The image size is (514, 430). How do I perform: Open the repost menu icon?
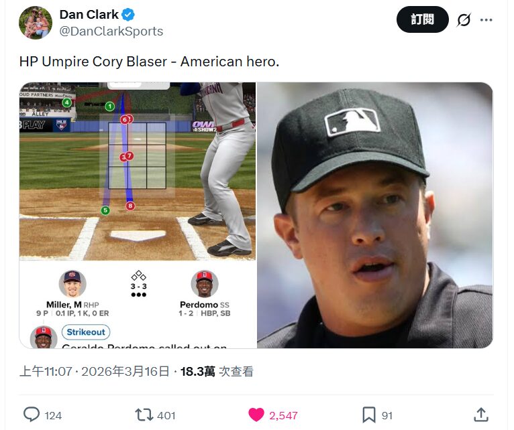[x=144, y=415]
